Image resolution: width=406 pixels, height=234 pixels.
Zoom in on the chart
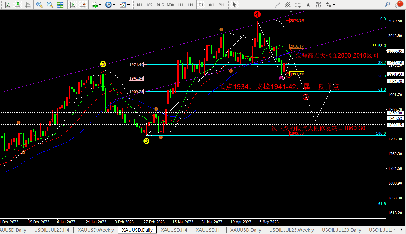pyautogui.click(x=39, y=5)
